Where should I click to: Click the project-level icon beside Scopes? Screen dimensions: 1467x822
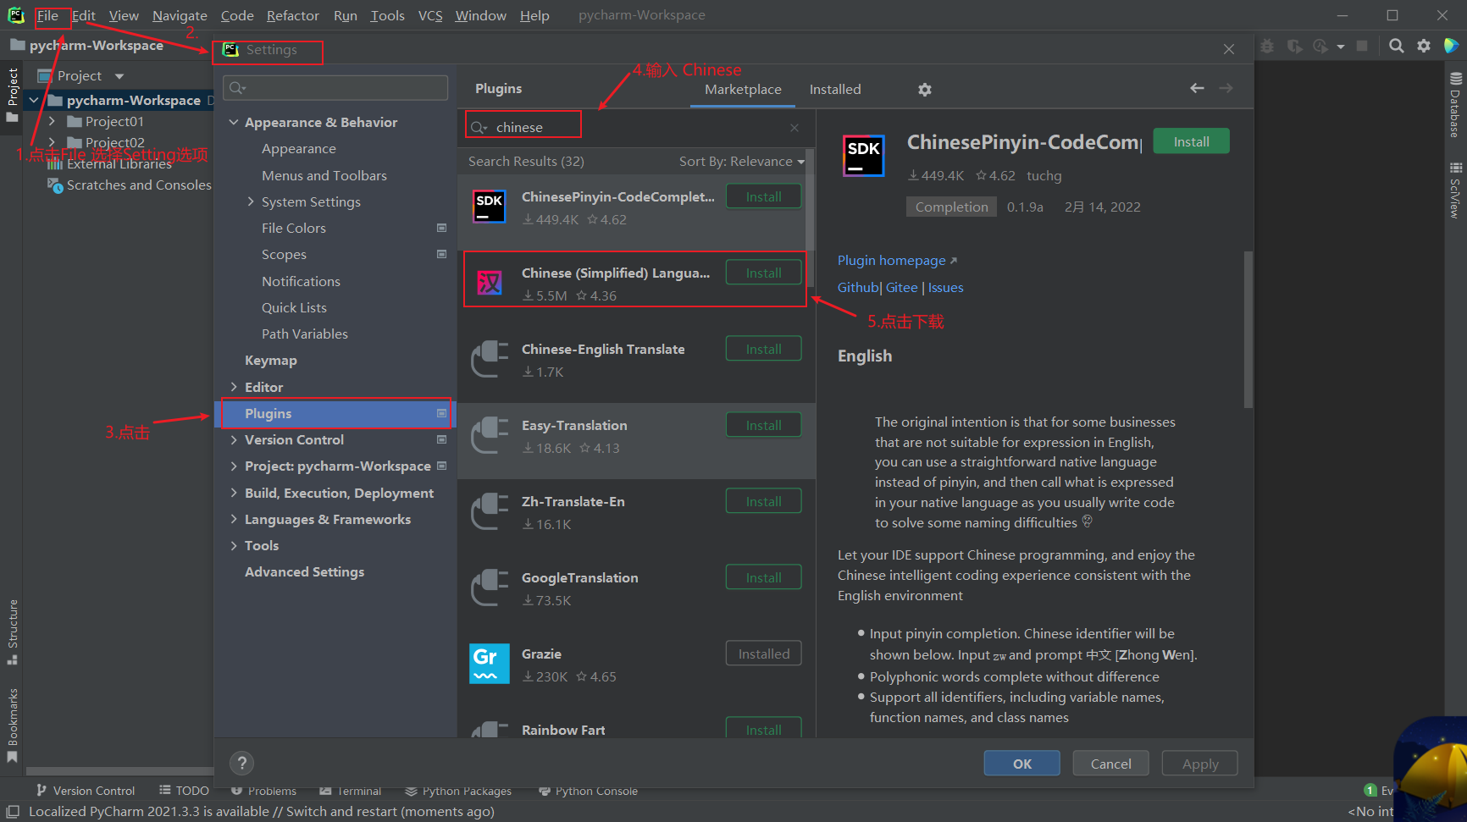(441, 254)
